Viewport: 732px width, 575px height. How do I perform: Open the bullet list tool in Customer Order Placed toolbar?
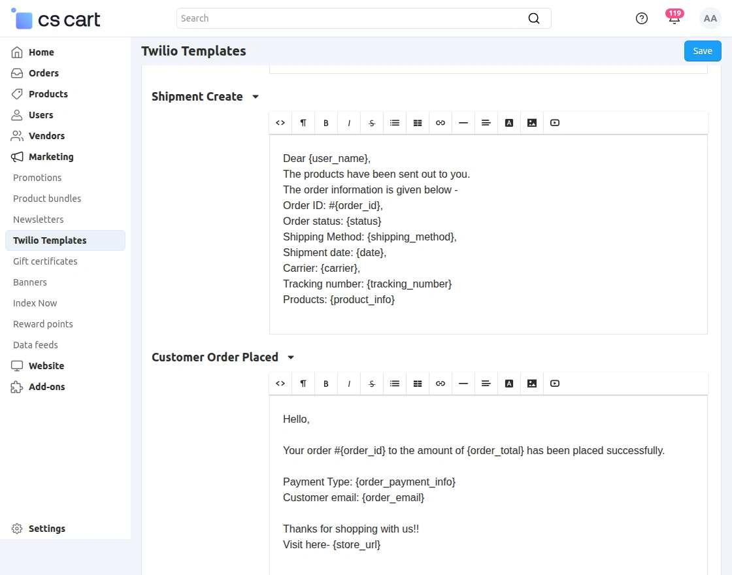(x=395, y=384)
